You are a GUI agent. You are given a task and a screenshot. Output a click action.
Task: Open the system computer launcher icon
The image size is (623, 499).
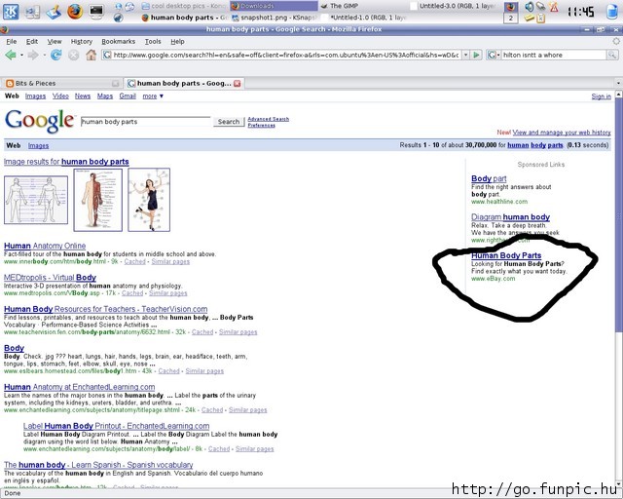[x=32, y=11]
